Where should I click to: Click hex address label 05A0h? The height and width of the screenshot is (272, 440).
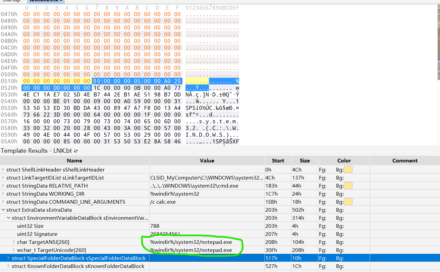pyautogui.click(x=9, y=141)
